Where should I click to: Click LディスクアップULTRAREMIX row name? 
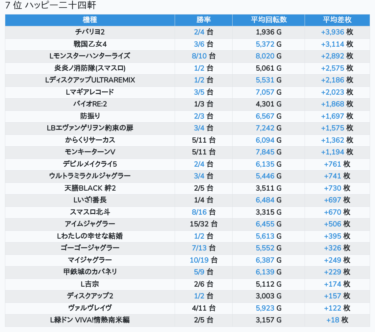[x=90, y=80]
